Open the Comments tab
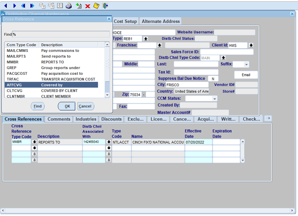This screenshot has width=298, height=216. point(59,119)
